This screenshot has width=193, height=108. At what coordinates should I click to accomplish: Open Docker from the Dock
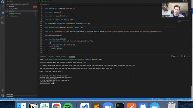[155, 105]
